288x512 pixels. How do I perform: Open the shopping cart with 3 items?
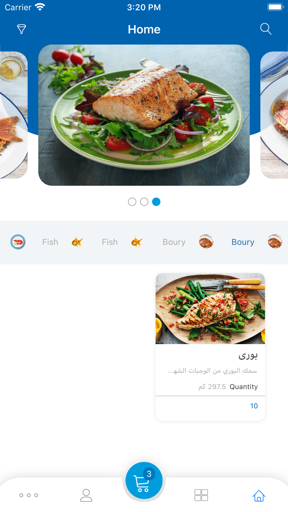point(144,480)
